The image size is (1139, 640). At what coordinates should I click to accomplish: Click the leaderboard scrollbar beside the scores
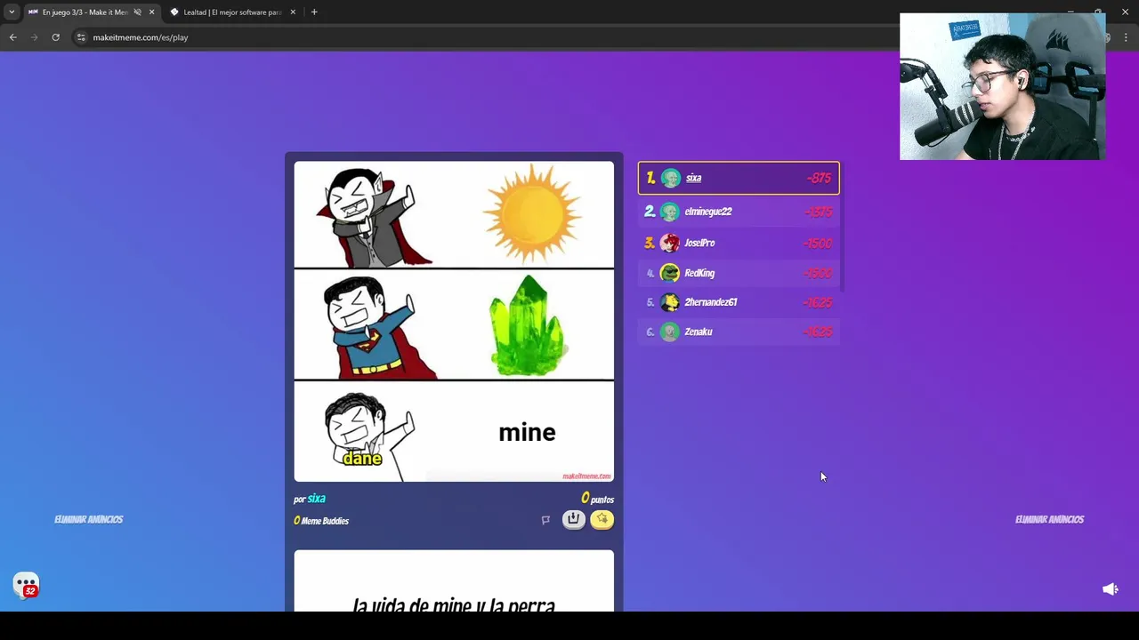click(x=841, y=227)
